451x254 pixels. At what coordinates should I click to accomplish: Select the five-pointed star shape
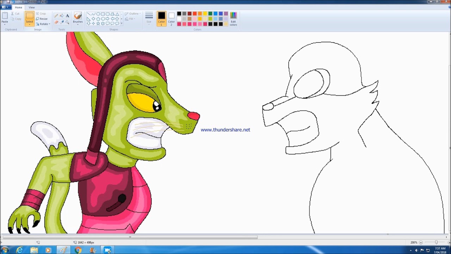click(98, 23)
